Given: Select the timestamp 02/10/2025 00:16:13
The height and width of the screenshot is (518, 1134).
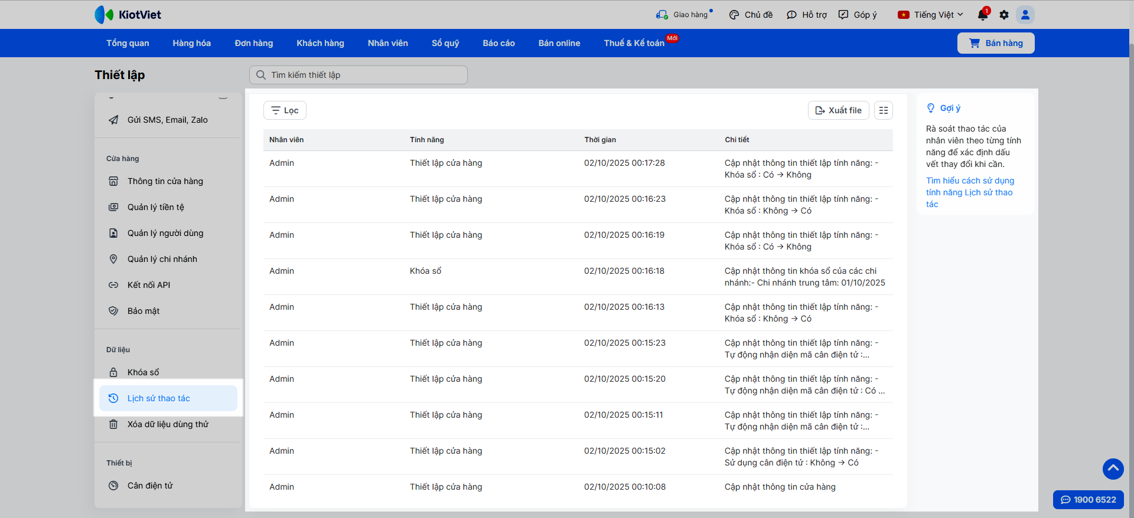Looking at the screenshot, I should pos(624,307).
